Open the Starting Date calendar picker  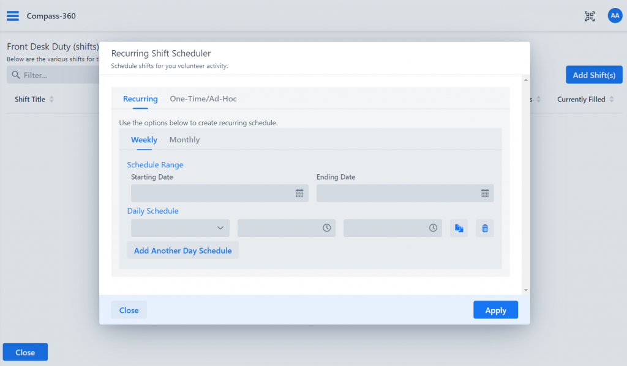tap(299, 193)
